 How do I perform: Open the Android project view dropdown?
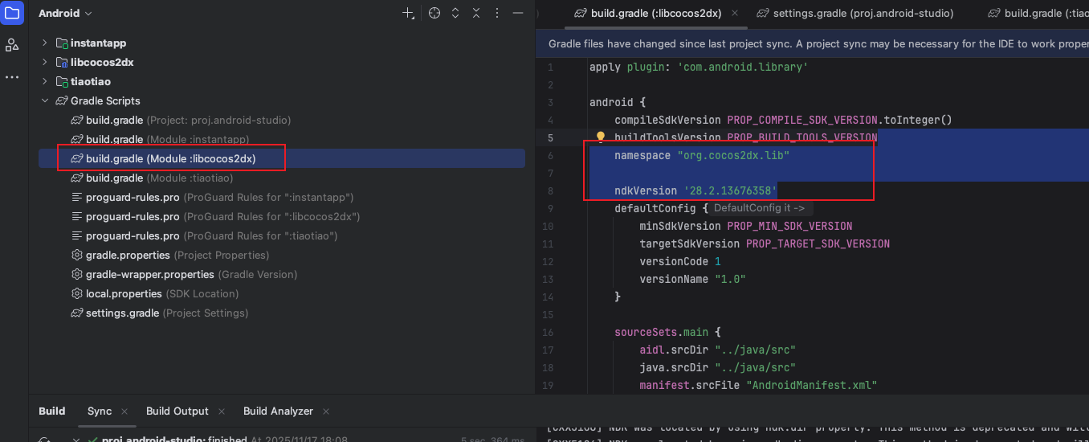65,14
